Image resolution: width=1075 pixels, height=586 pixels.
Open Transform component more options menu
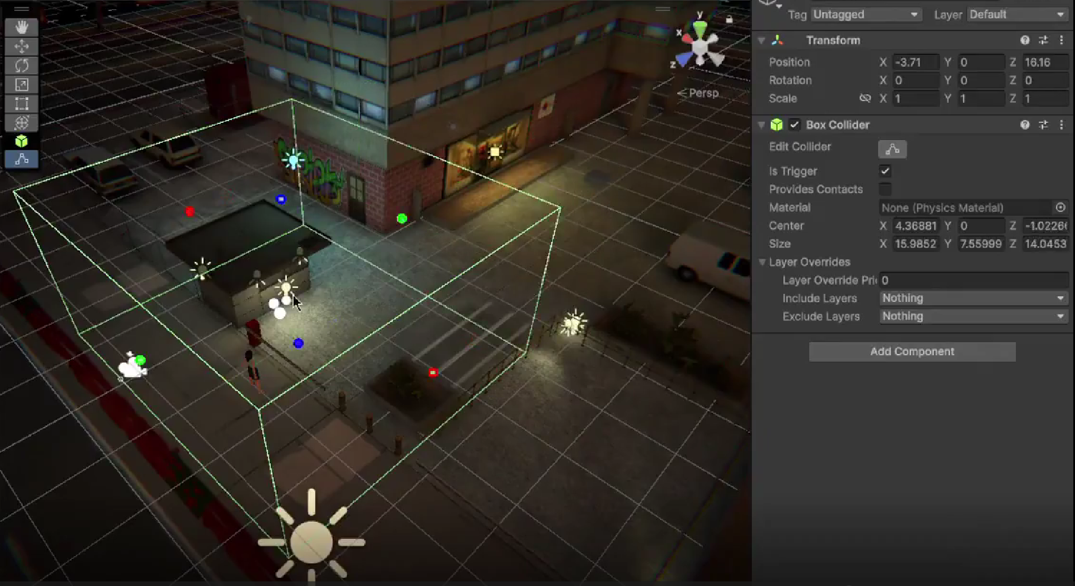click(1061, 40)
